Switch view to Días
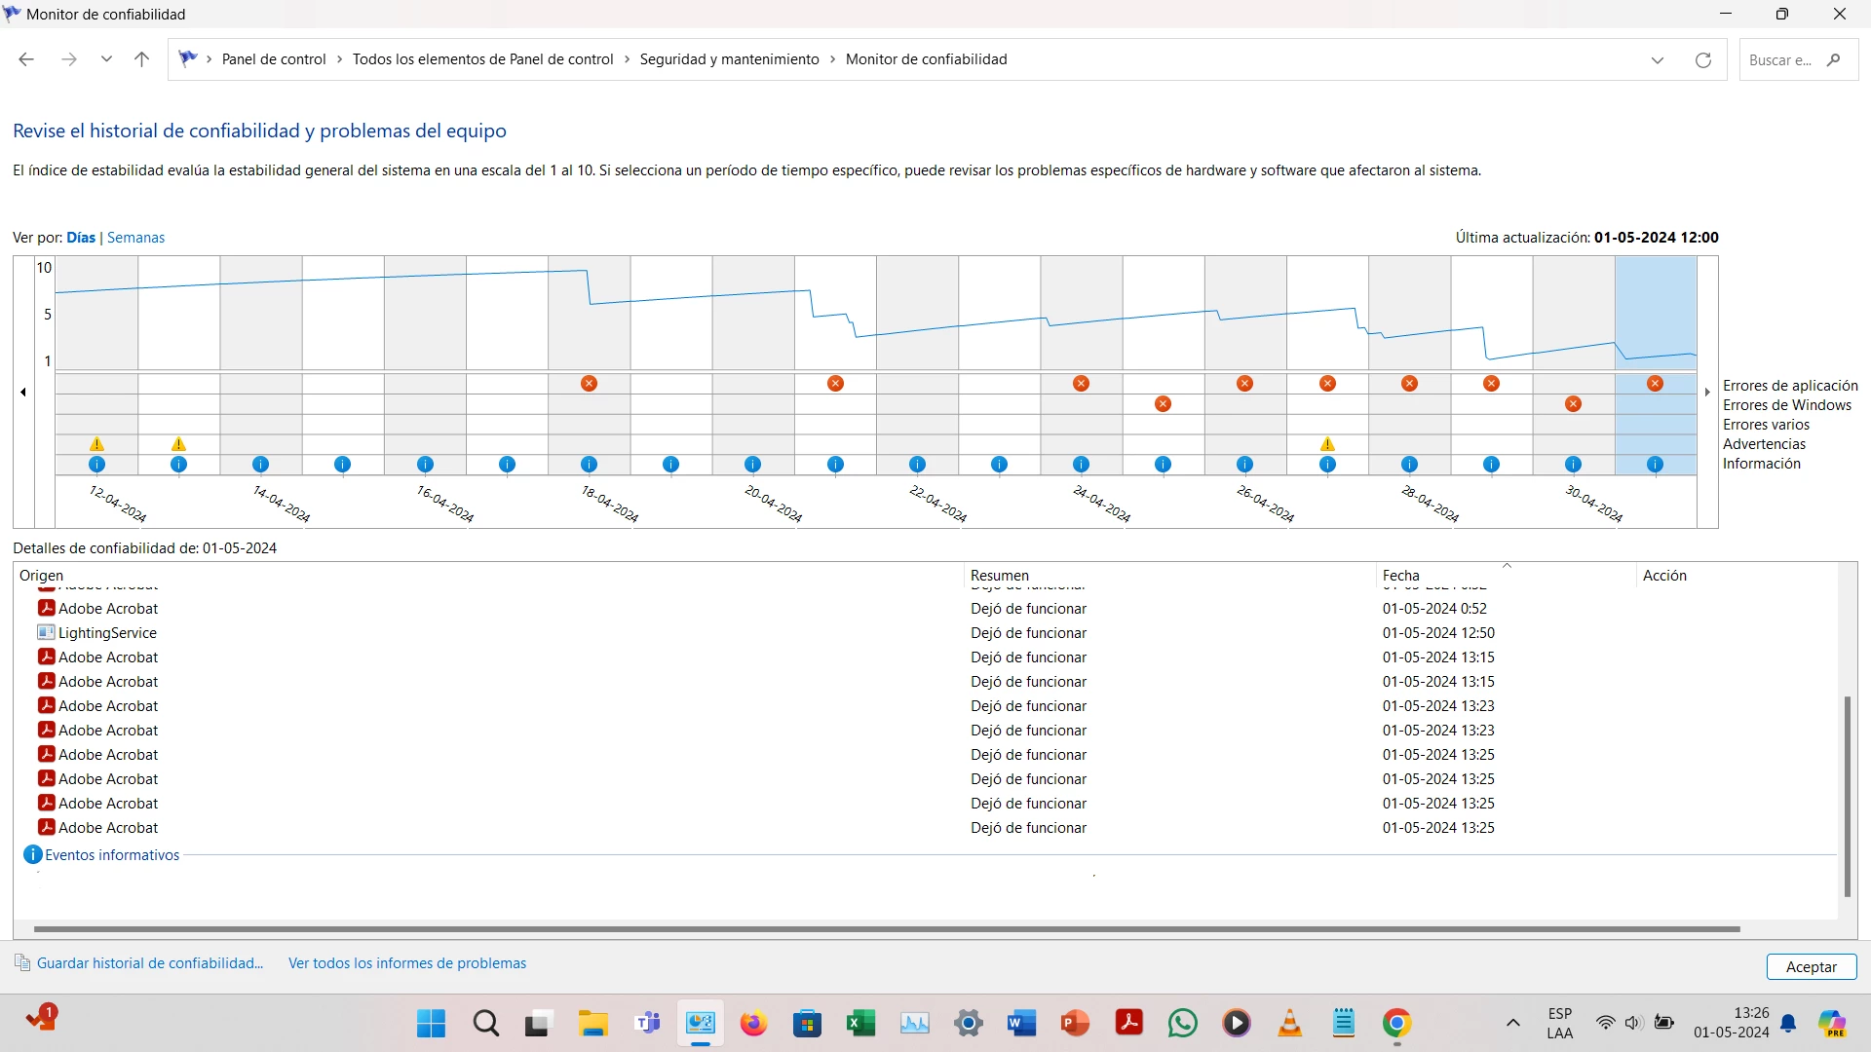Screen dimensions: 1871x1052 click(x=81, y=238)
